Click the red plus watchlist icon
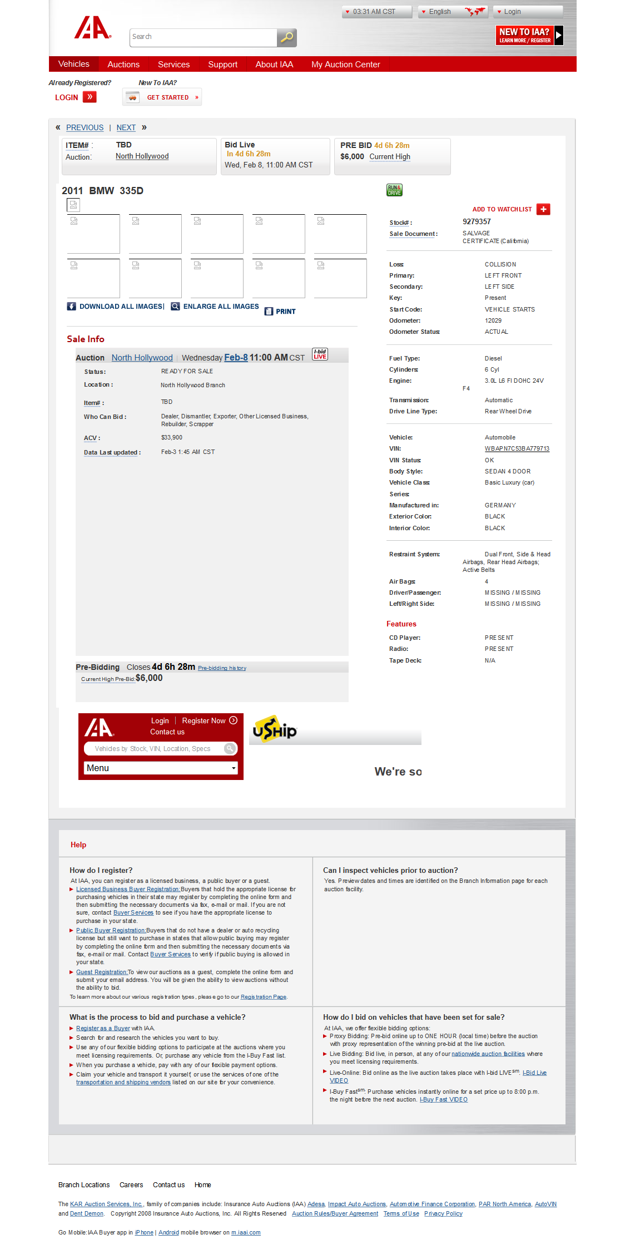Viewport: 625px width, 1259px height. click(x=543, y=209)
